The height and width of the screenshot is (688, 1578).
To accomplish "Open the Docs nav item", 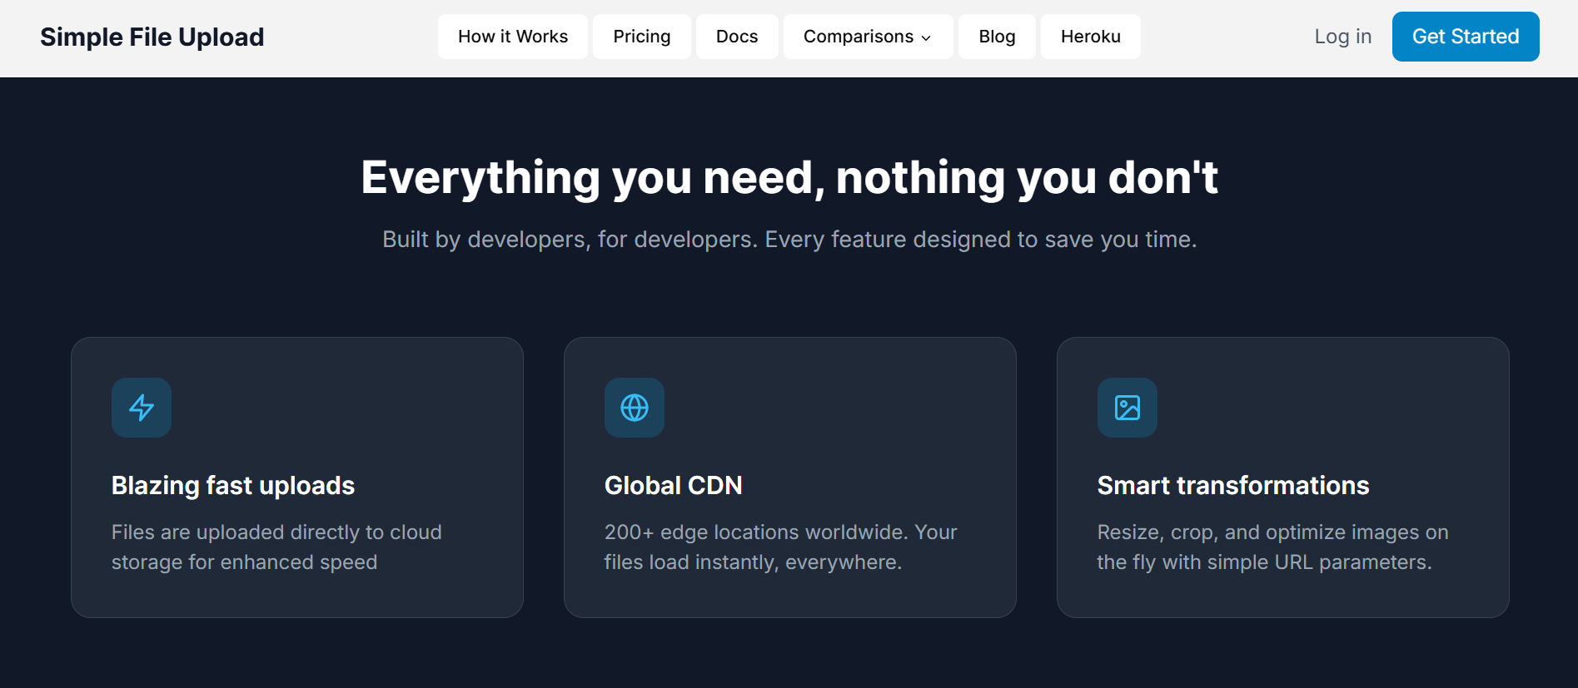I will point(737,37).
